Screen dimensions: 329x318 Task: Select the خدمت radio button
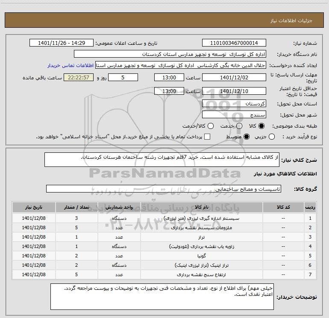(239, 126)
